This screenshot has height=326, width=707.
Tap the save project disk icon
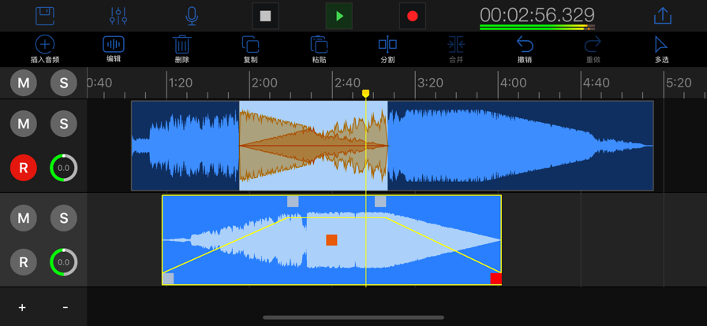pyautogui.click(x=45, y=16)
